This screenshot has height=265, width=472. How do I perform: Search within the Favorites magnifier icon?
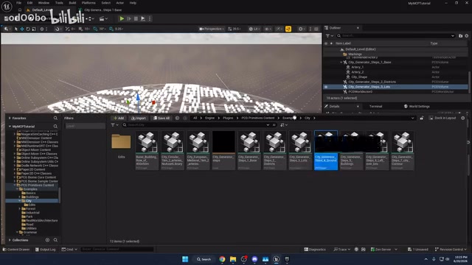55,118
